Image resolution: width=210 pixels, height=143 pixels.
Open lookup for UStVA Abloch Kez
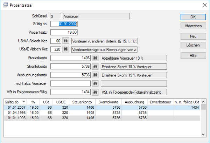coord(66,41)
